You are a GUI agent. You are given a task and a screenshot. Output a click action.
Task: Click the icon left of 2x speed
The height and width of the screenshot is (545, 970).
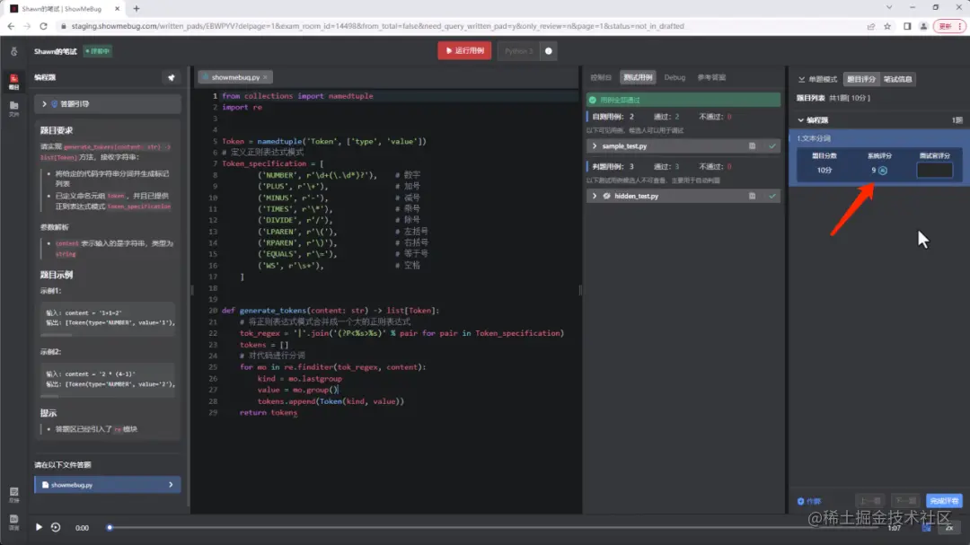coord(927,528)
